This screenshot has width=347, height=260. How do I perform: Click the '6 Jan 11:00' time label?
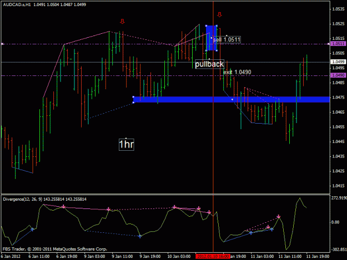point(39,256)
